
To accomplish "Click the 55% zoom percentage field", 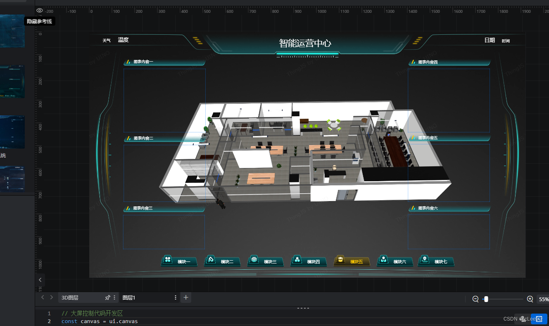I will pos(543,299).
